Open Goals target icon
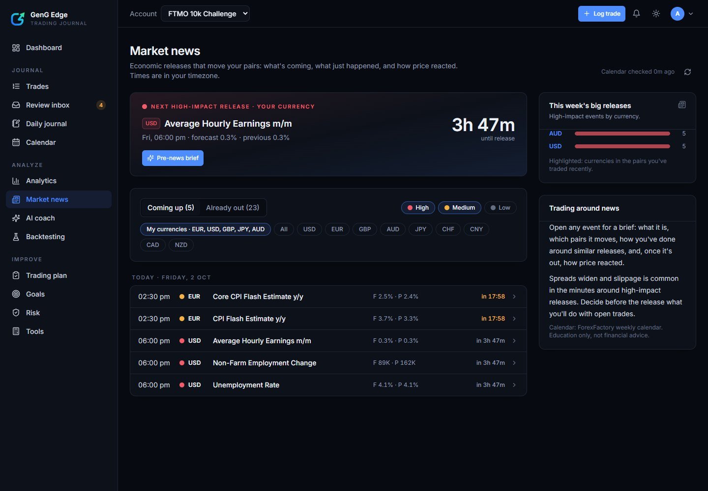Image resolution: width=708 pixels, height=491 pixels. click(16, 294)
